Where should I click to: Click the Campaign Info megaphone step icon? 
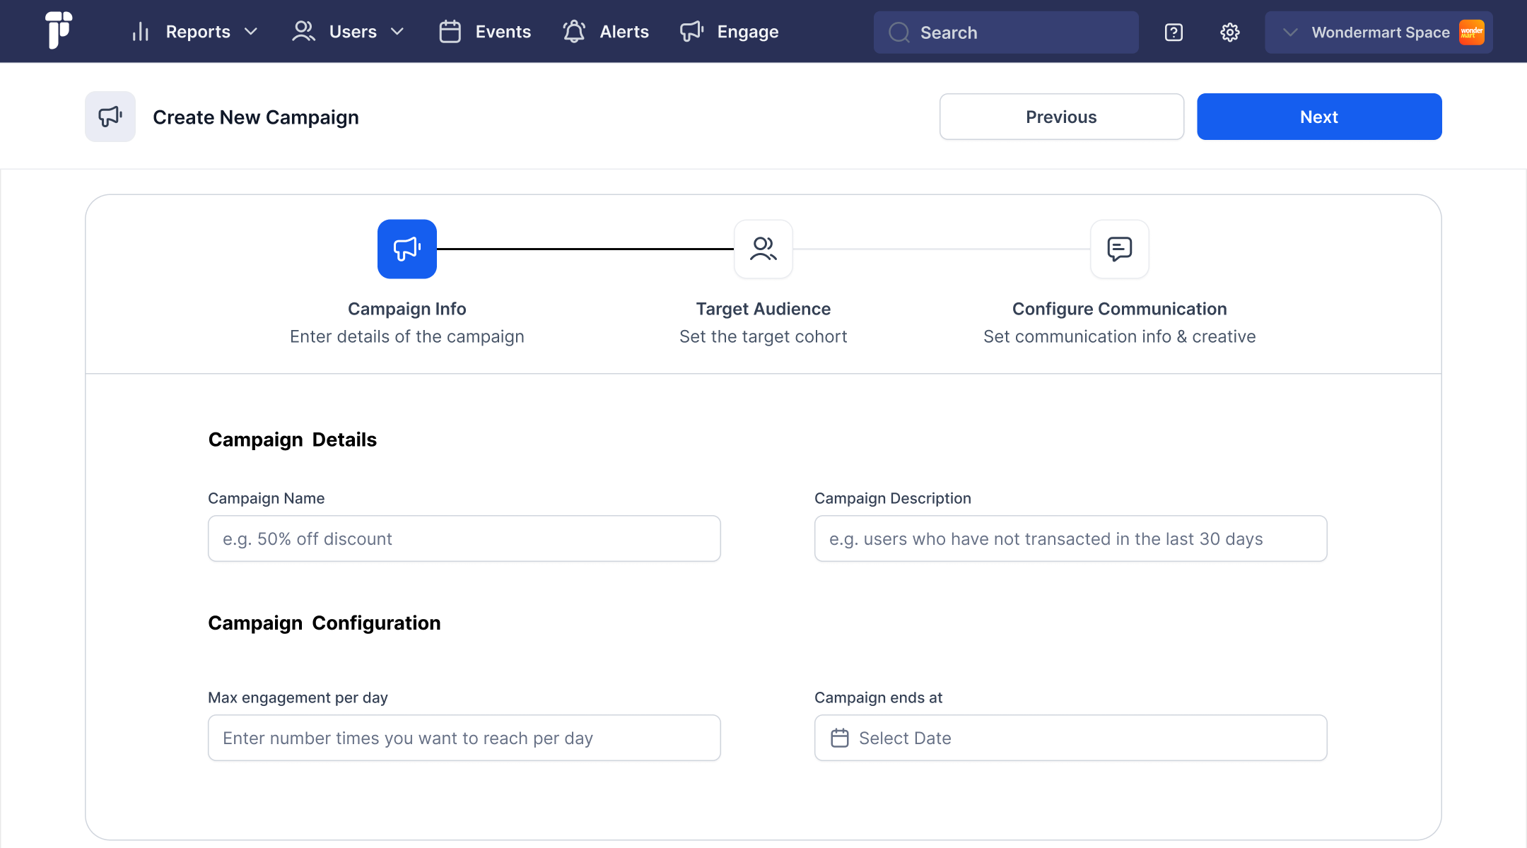(x=406, y=249)
